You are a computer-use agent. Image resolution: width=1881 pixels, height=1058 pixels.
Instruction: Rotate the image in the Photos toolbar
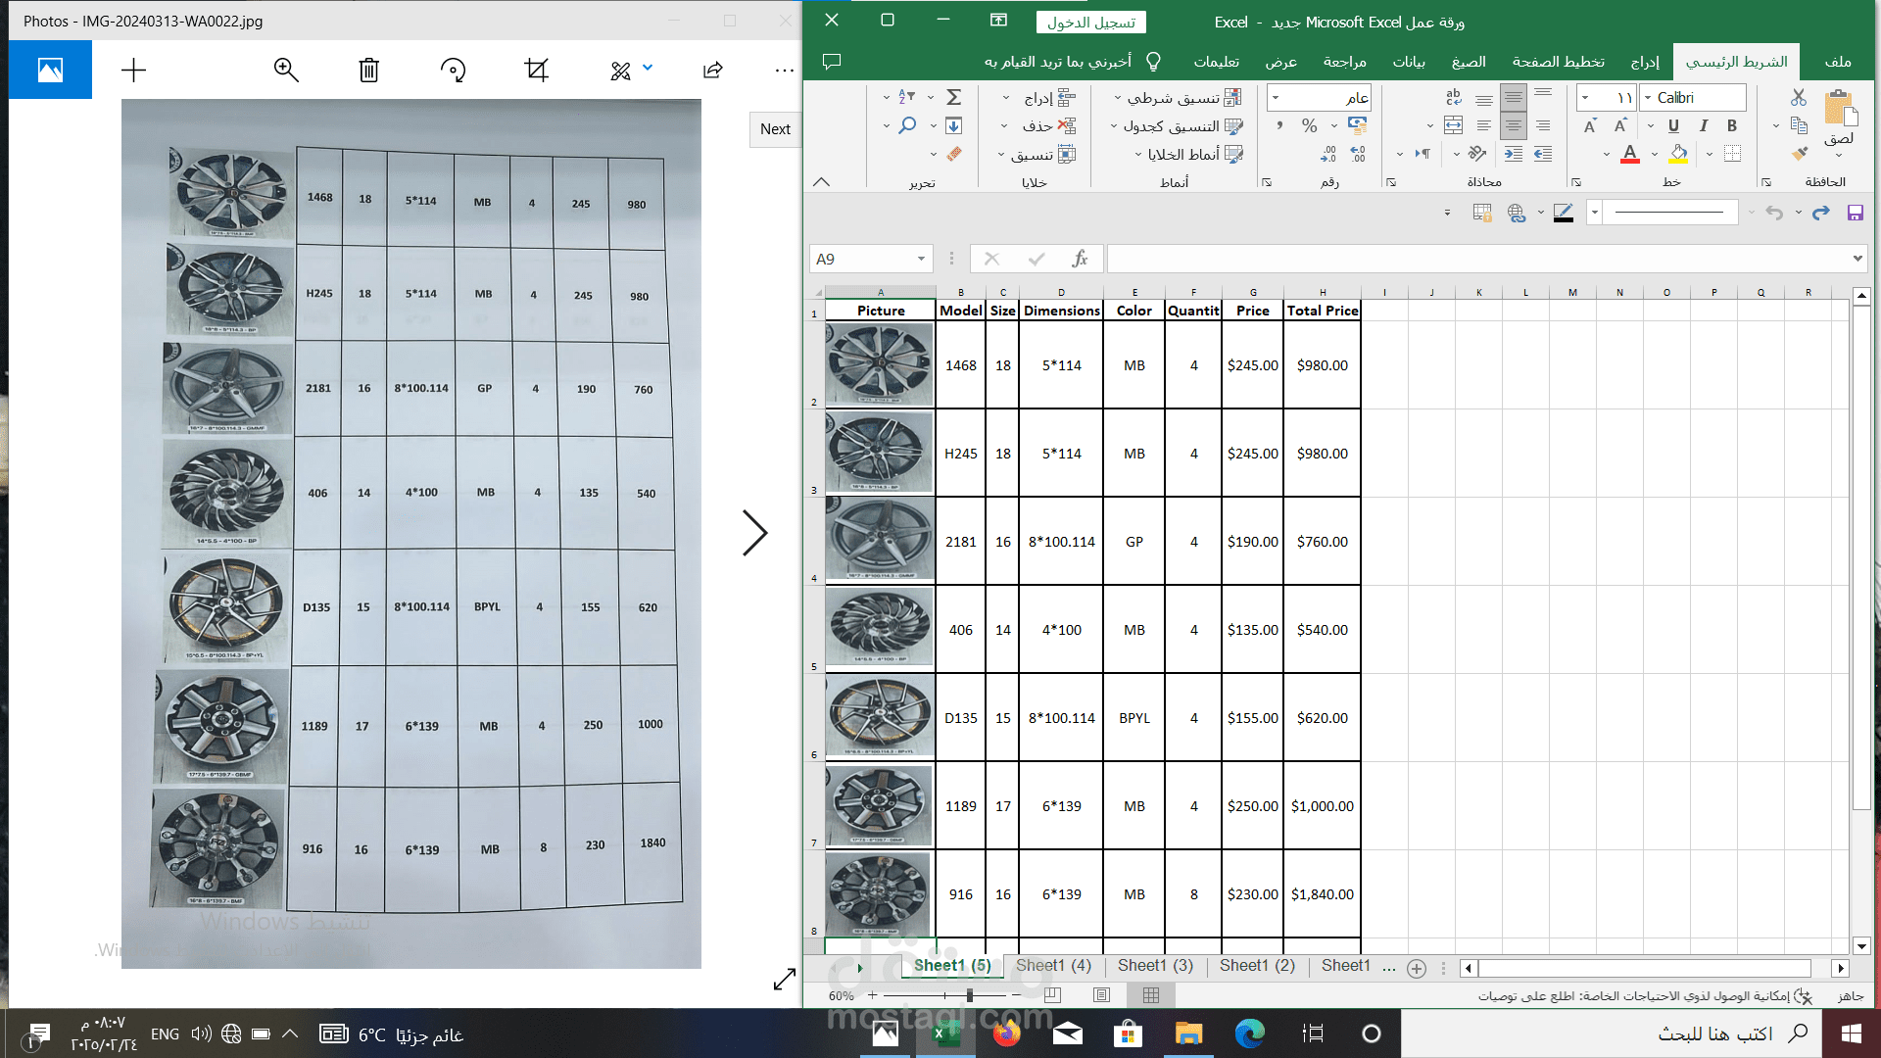point(453,70)
